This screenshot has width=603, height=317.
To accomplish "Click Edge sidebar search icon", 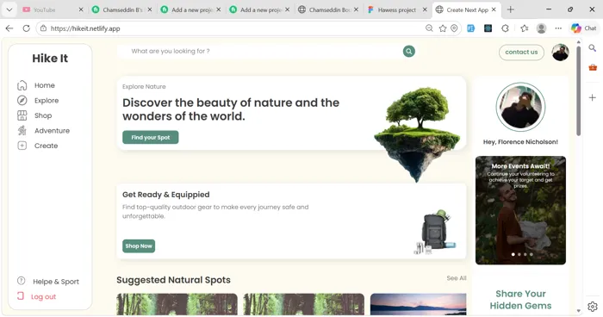I will click(593, 47).
